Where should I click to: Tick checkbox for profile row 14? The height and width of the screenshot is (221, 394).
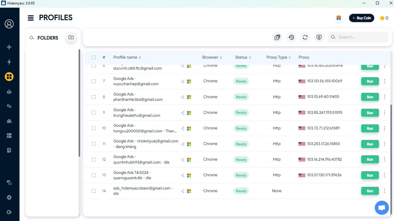94,191
